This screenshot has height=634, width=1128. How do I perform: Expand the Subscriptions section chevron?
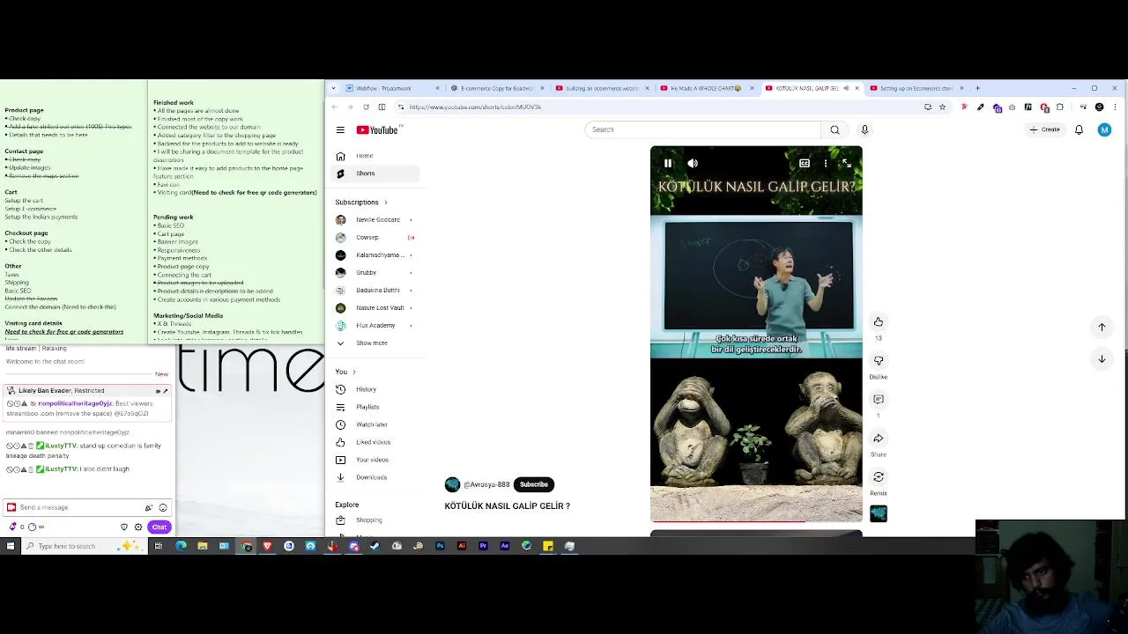pyautogui.click(x=385, y=203)
